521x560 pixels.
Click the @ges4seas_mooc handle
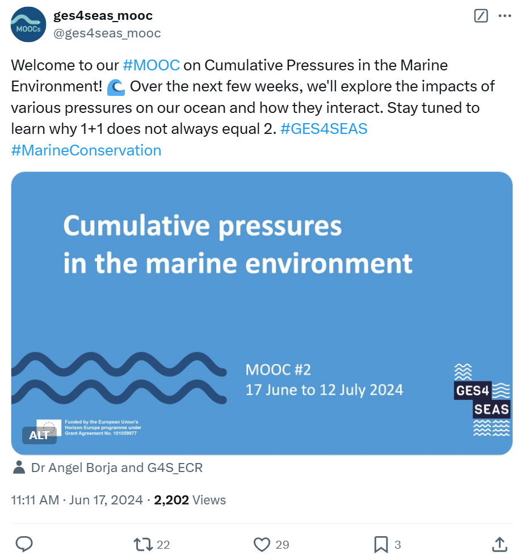(x=107, y=33)
